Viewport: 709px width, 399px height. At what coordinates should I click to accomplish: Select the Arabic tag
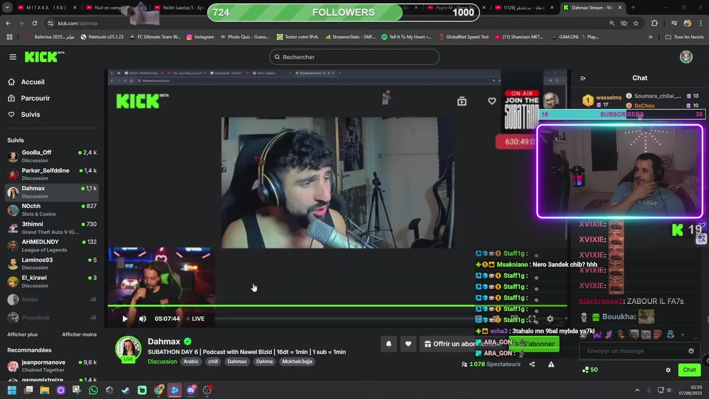(x=191, y=361)
